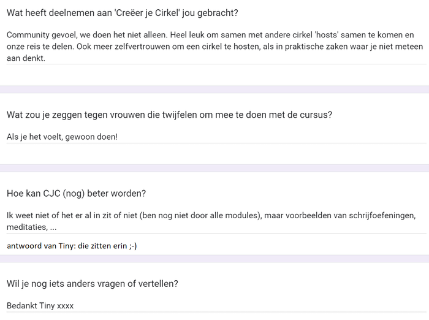Click the question about 'vrouwen die twijfelen'

point(169,115)
